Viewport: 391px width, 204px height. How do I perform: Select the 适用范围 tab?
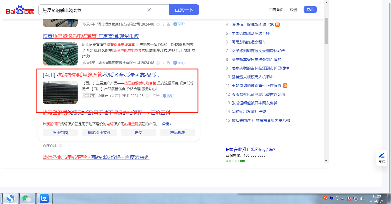tap(60, 133)
